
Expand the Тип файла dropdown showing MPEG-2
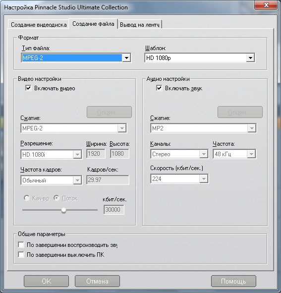coord(76,58)
